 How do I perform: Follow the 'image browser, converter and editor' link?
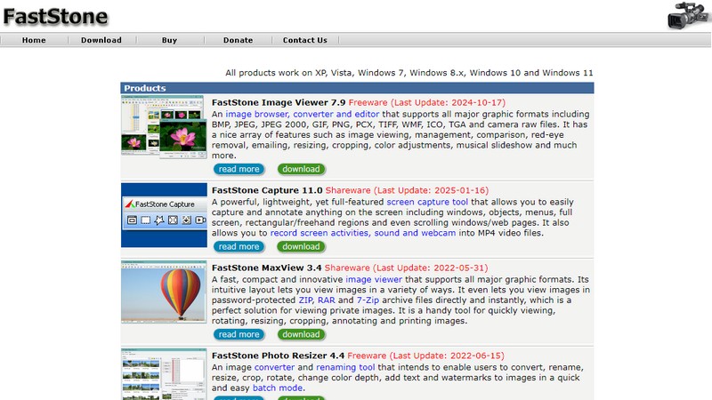303,115
